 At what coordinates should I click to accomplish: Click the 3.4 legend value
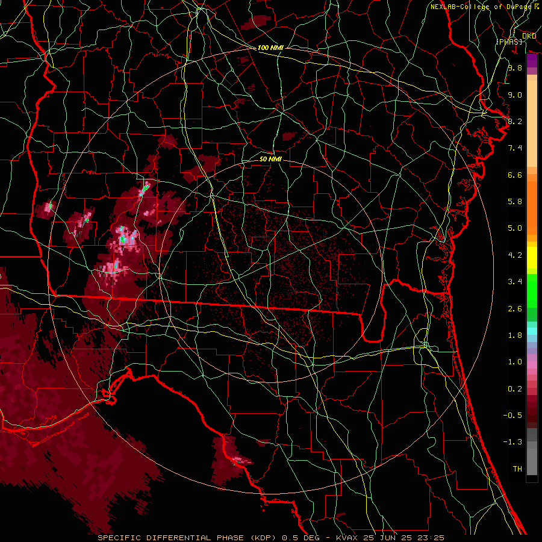pyautogui.click(x=515, y=282)
